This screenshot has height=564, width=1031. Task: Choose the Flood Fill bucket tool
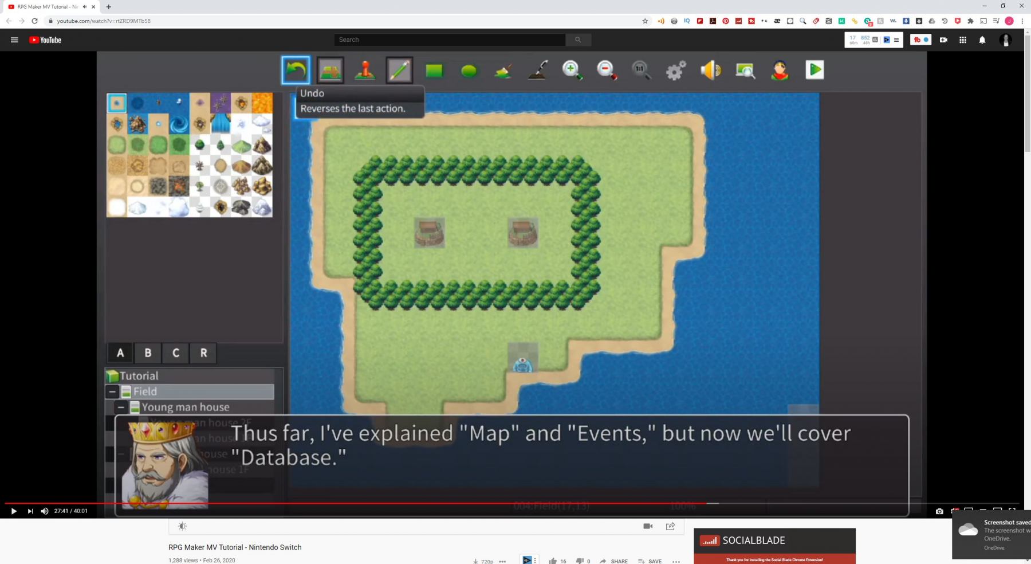[503, 71]
